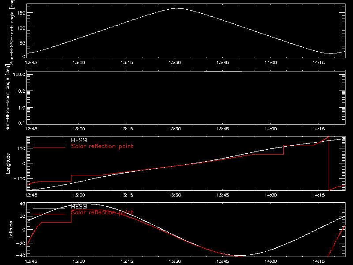Viewport: 353px width, 265px height.
Task: Click the 40 tick on Latitude axis
Action: click(x=23, y=204)
